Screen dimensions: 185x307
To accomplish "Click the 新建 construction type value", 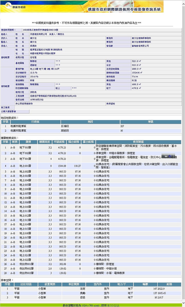I will pyautogui.click(x=32, y=81).
